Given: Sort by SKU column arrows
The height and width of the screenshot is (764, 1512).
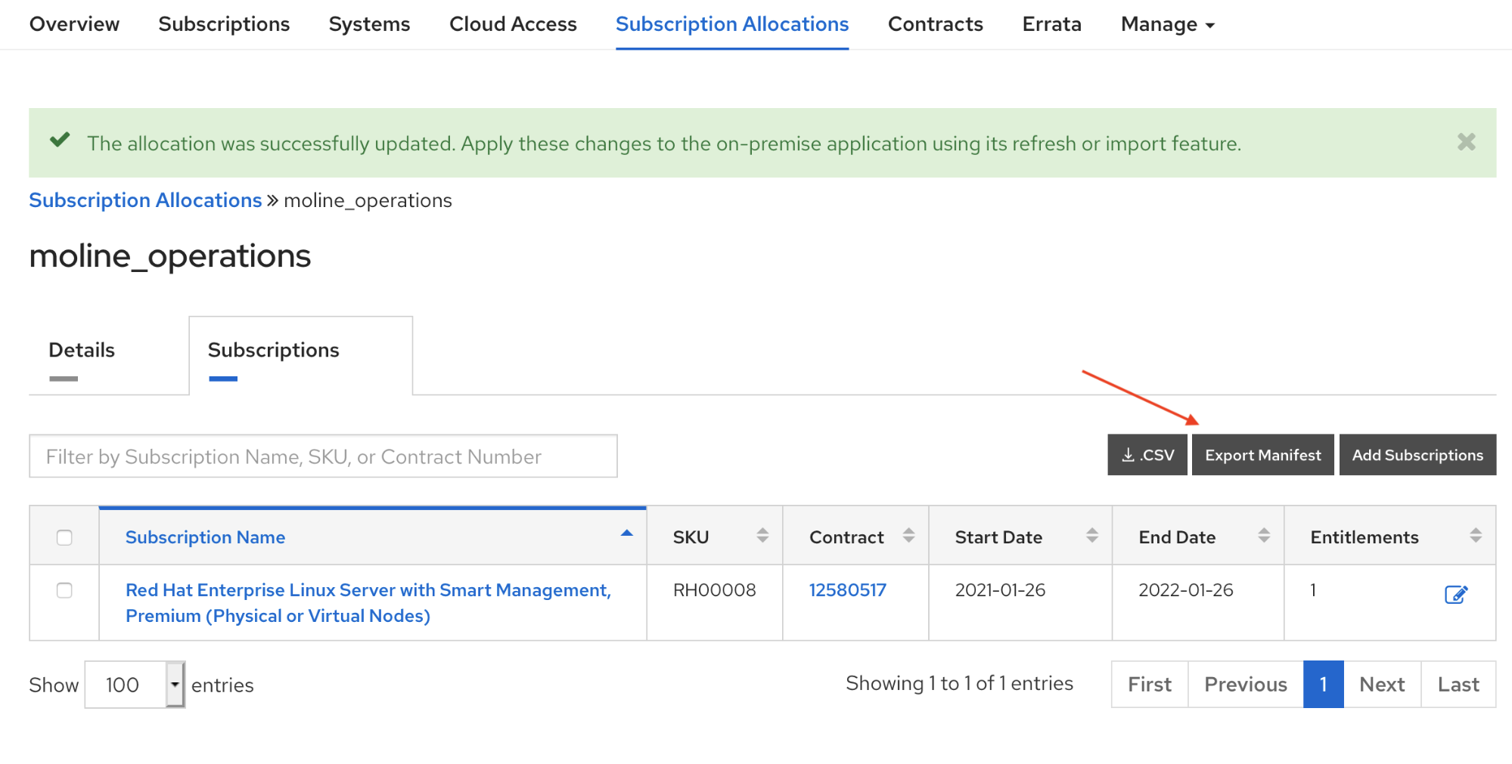Looking at the screenshot, I should 762,536.
